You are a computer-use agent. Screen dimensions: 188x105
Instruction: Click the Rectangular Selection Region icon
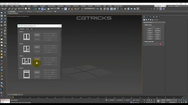[x=32, y=9]
